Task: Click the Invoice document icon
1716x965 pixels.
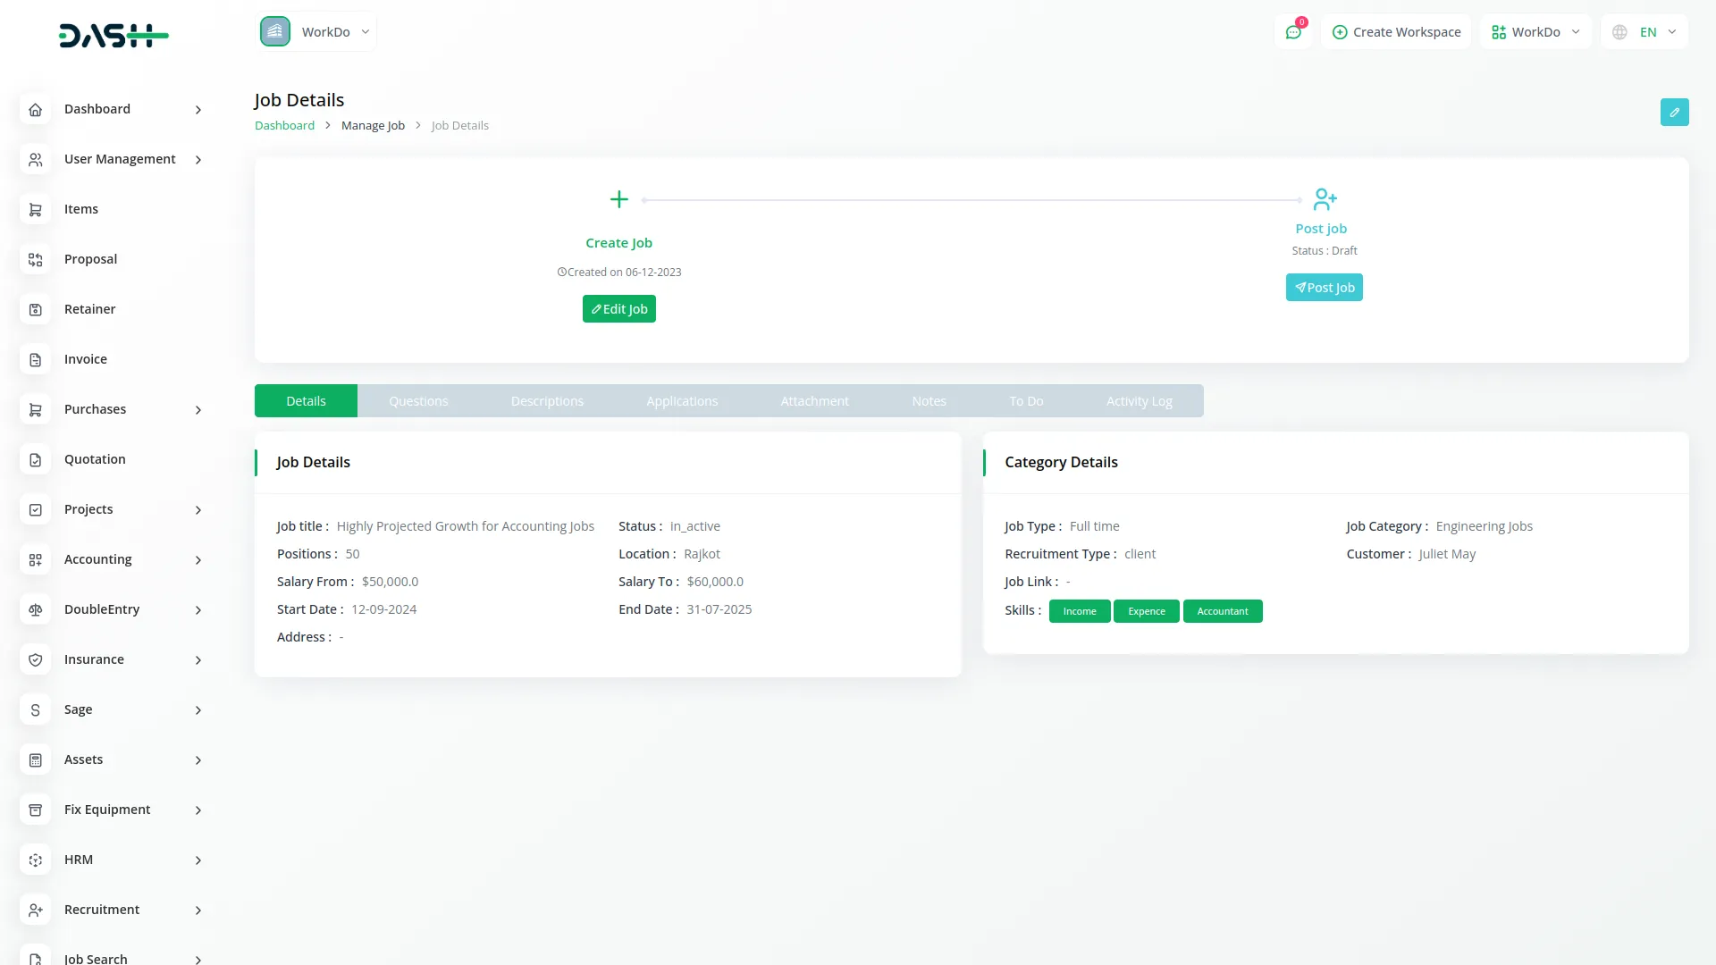Action: (36, 359)
